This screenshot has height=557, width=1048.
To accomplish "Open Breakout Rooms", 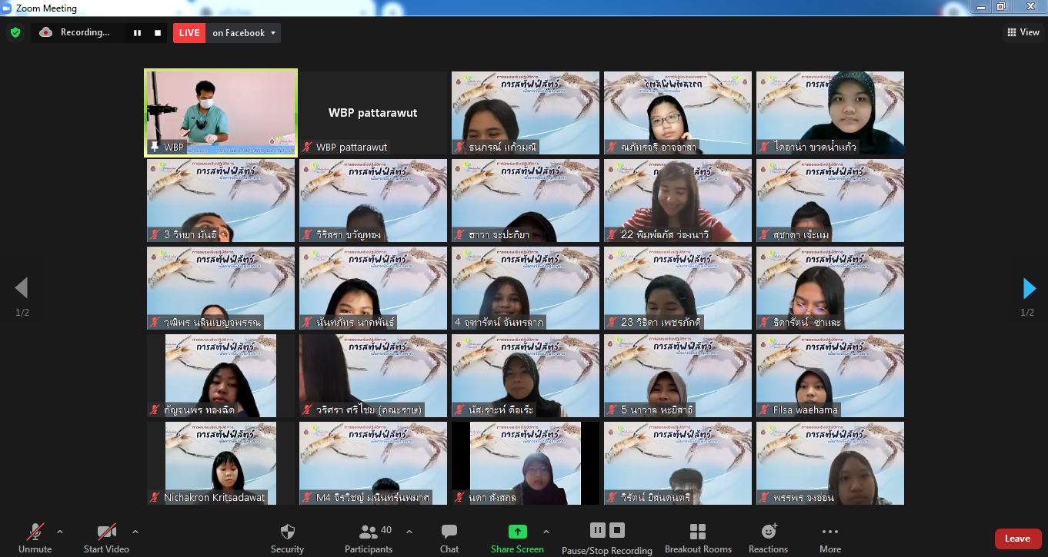I will click(698, 538).
